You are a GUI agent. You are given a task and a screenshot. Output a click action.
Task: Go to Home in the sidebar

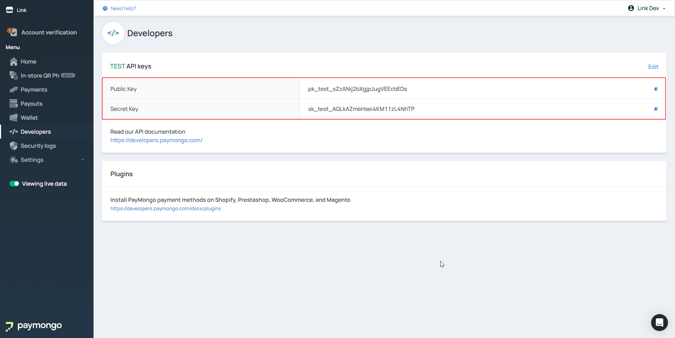(28, 61)
